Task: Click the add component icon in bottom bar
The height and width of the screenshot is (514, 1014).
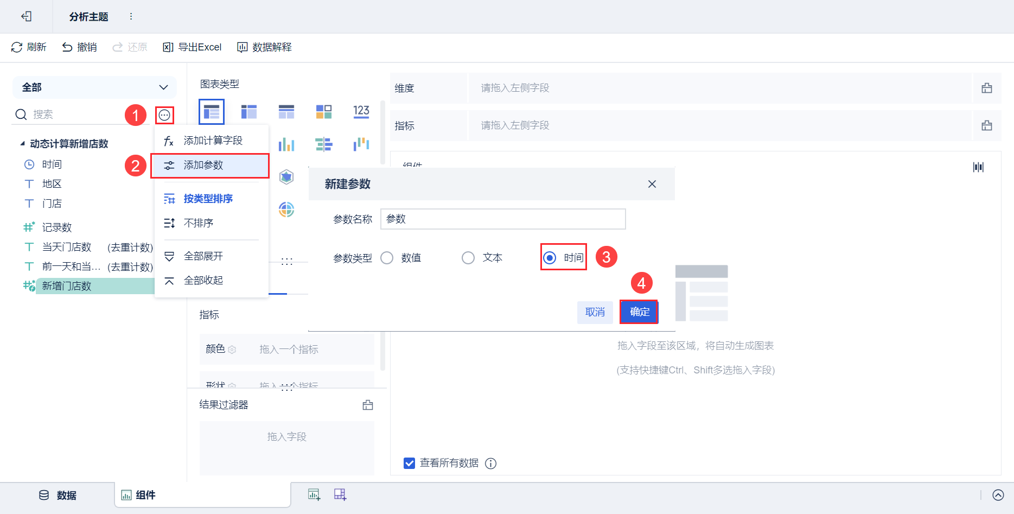Action: pyautogui.click(x=314, y=494)
